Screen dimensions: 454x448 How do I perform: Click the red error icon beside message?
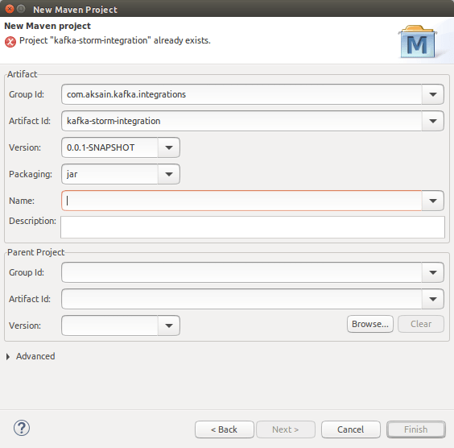(10, 42)
